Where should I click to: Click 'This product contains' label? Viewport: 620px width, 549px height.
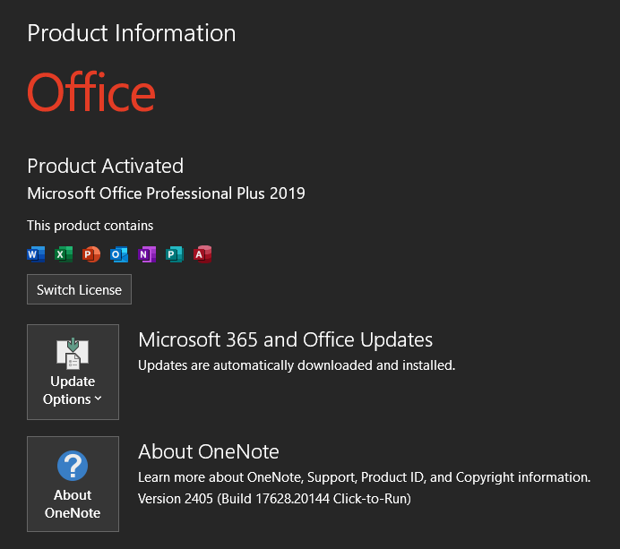(90, 226)
